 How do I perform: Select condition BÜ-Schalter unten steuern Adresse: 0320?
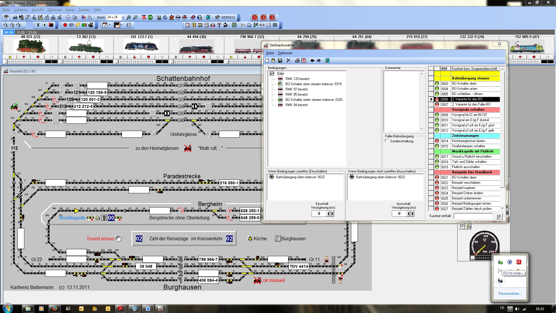(314, 100)
